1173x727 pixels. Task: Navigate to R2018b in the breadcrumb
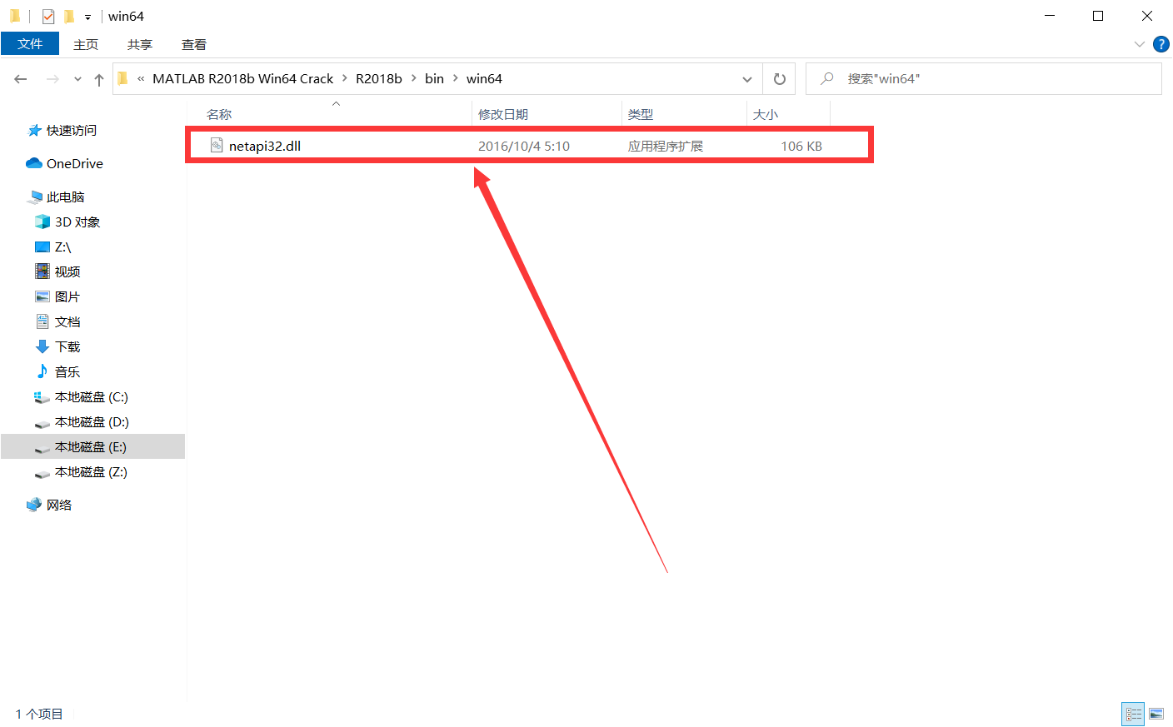coord(379,78)
